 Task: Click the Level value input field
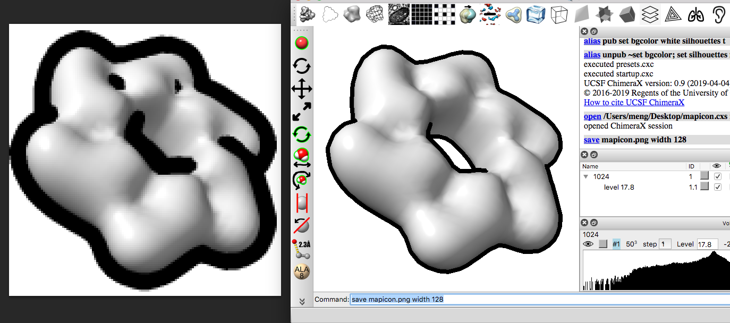707,244
